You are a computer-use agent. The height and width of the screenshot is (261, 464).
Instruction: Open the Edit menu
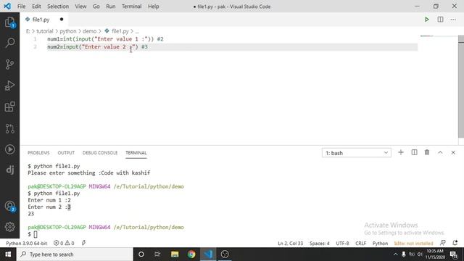pyautogui.click(x=36, y=7)
